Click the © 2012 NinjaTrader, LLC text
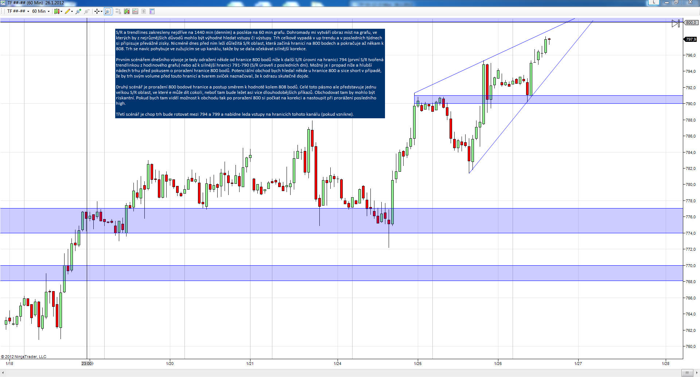 click(x=24, y=357)
